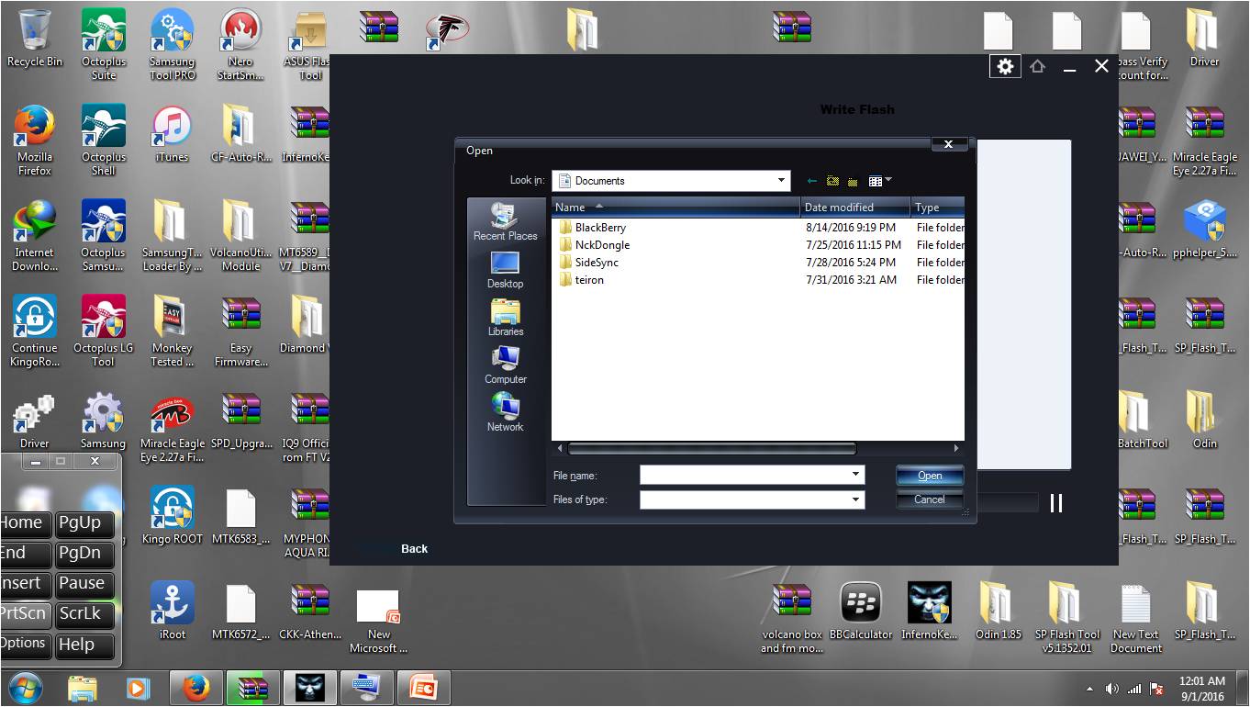Launch Odin from the desktop
Image resolution: width=1250 pixels, height=707 pixels.
(x=1202, y=418)
